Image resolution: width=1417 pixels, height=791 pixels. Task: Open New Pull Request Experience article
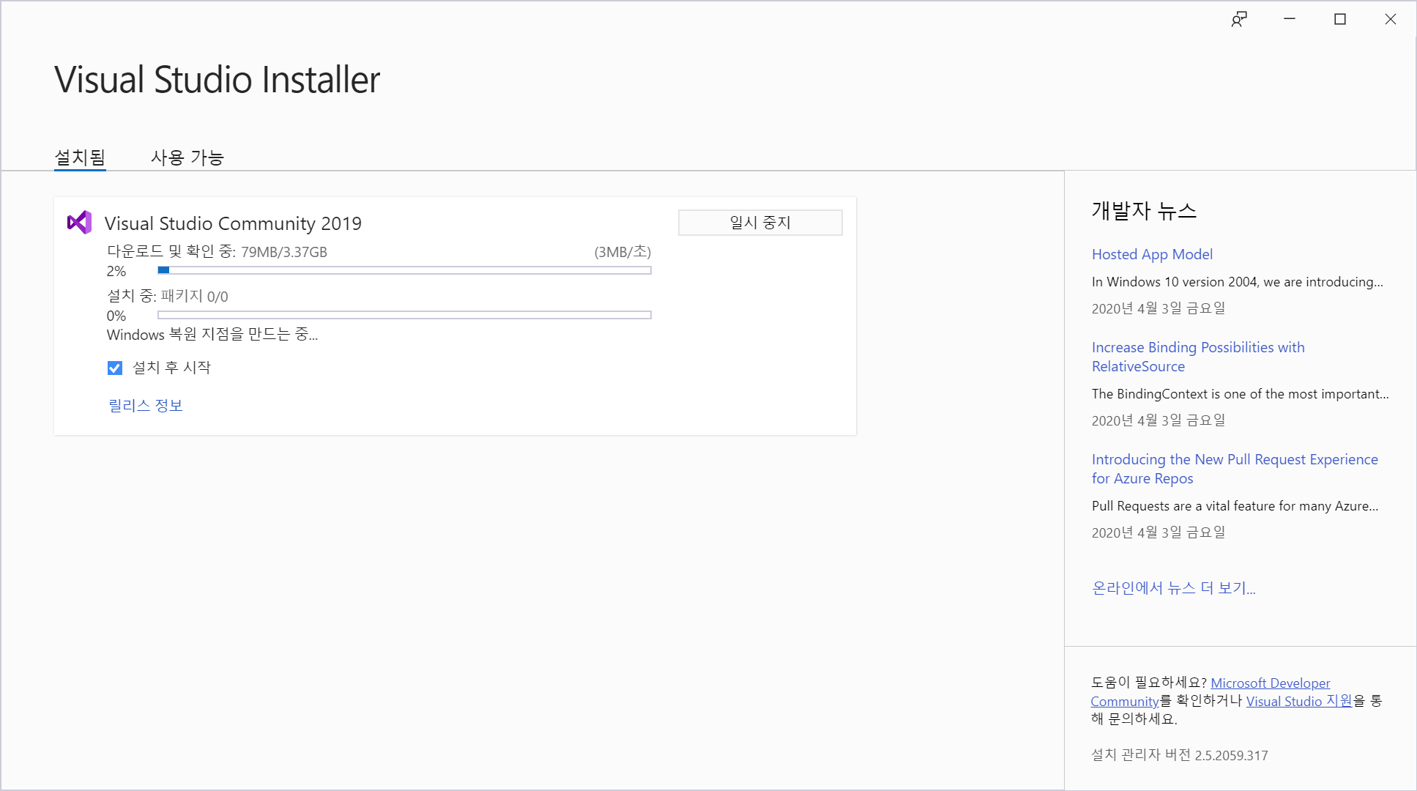tap(1234, 469)
